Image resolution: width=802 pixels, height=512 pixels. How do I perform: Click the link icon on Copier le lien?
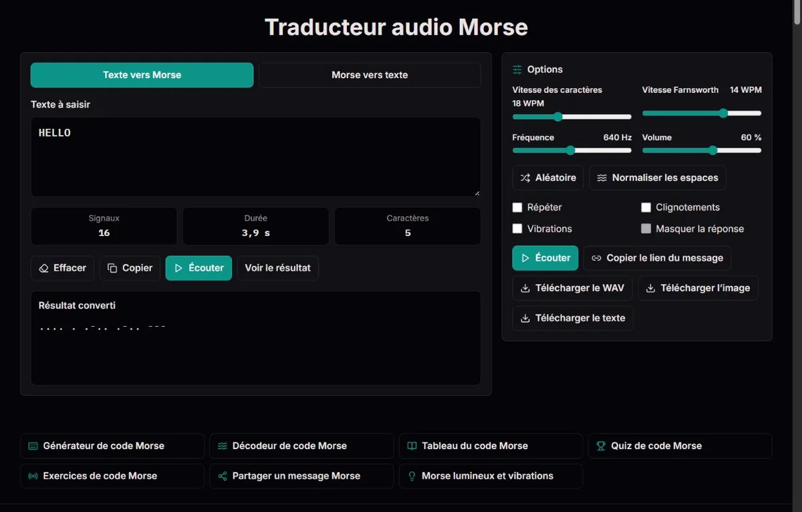(597, 258)
